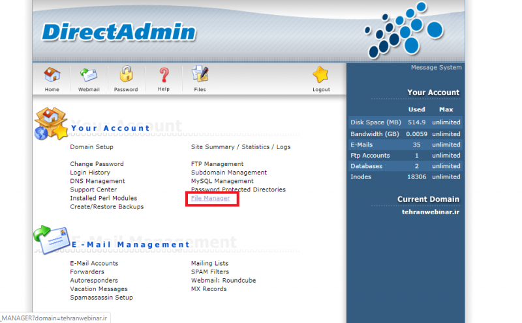Click the Logout star icon
The width and height of the screenshot is (522, 323).
click(320, 75)
